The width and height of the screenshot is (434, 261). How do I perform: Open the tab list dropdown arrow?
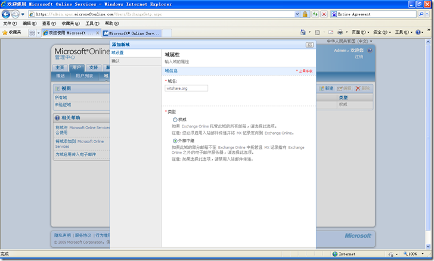39,33
